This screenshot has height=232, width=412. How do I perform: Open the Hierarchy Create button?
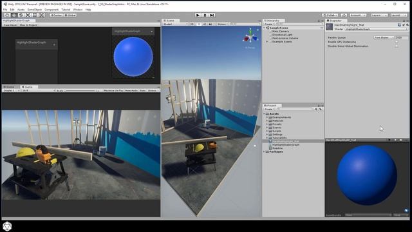pyautogui.click(x=268, y=24)
